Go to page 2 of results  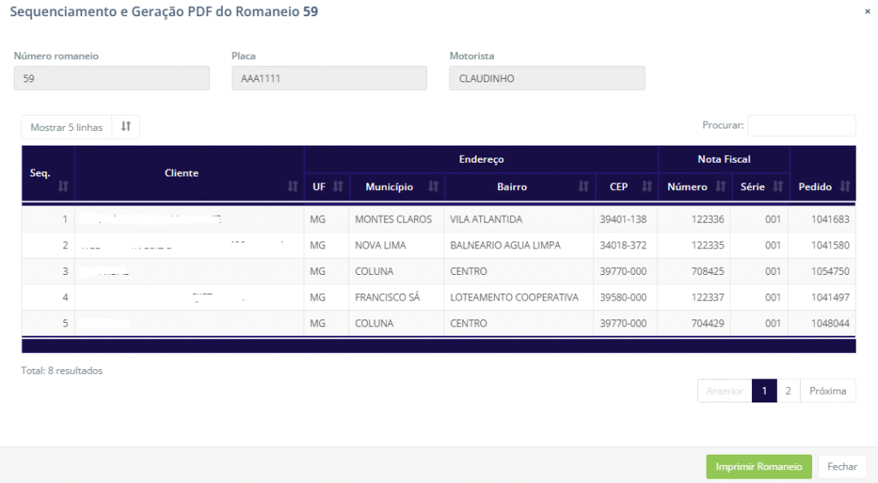[x=788, y=391]
